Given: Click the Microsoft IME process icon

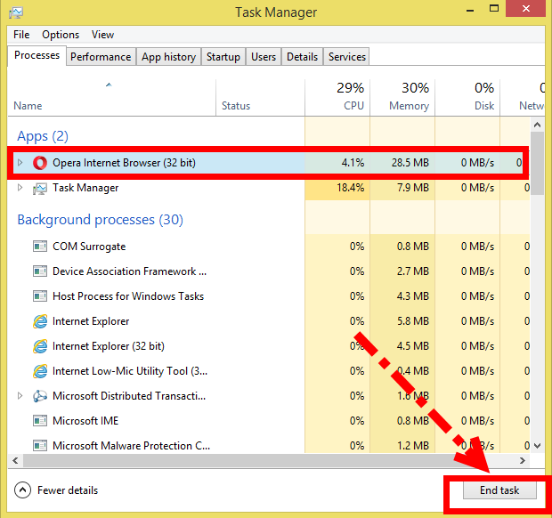Looking at the screenshot, I should click(x=40, y=421).
